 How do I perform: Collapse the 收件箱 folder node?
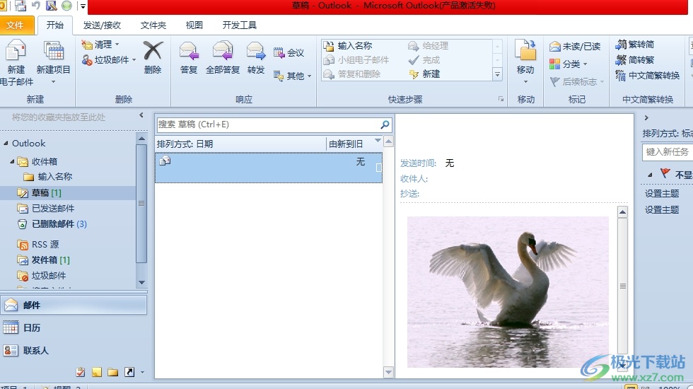13,161
